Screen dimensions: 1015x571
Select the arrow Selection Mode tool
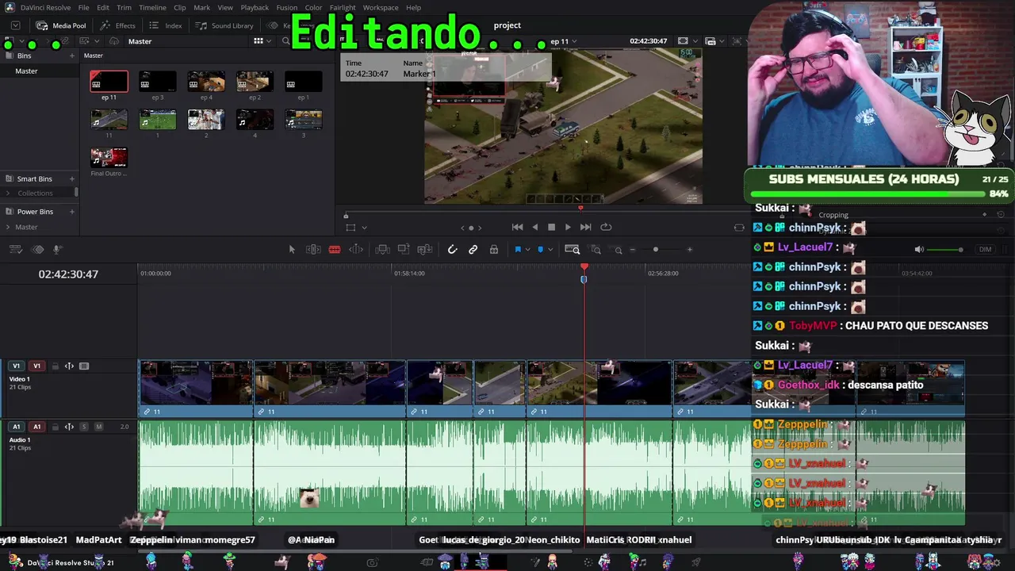(x=292, y=250)
